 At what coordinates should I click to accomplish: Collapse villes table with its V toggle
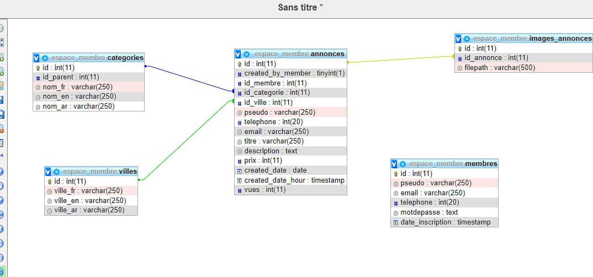pos(48,172)
